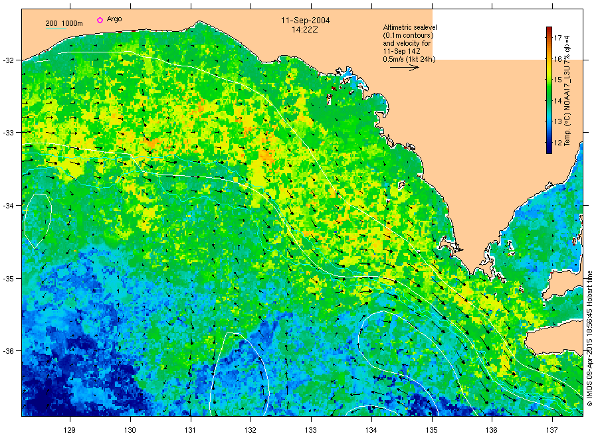Click the IMOS copyright timestamp text
Image resolution: width=598 pixels, height=438 pixels.
589,338
